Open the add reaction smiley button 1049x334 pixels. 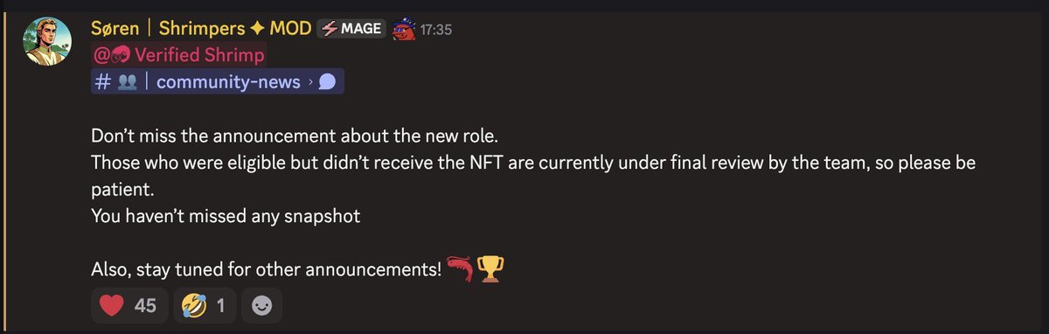click(x=261, y=306)
